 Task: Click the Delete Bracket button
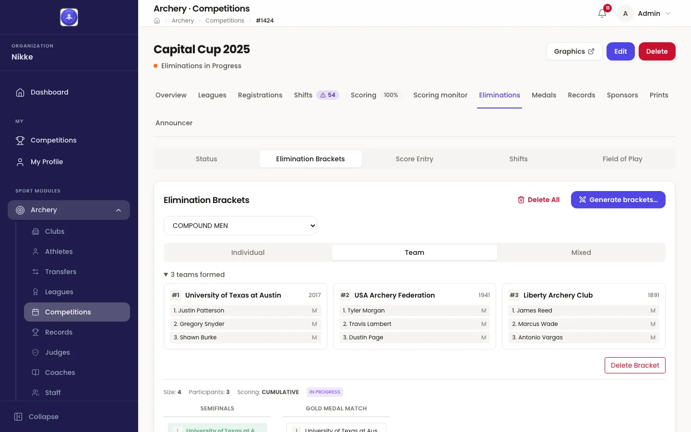[x=635, y=365]
